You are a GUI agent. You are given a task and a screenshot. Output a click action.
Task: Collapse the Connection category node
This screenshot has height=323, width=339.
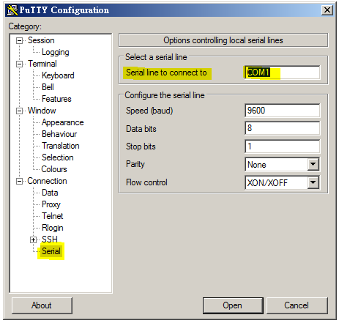(19, 181)
